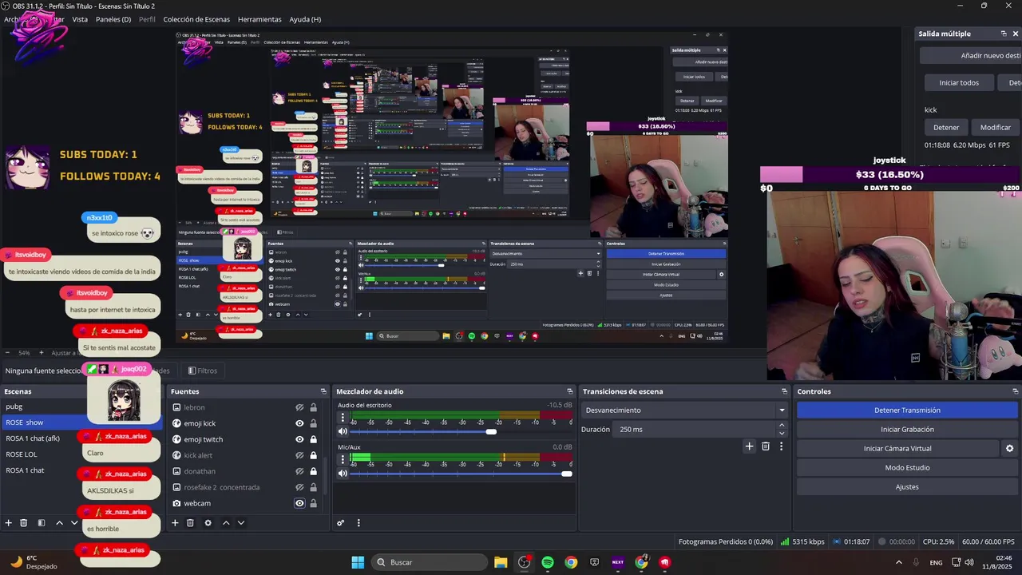Screen dimensions: 1022x575
Task: Unlock the emoji twitch source
Action: point(313,439)
